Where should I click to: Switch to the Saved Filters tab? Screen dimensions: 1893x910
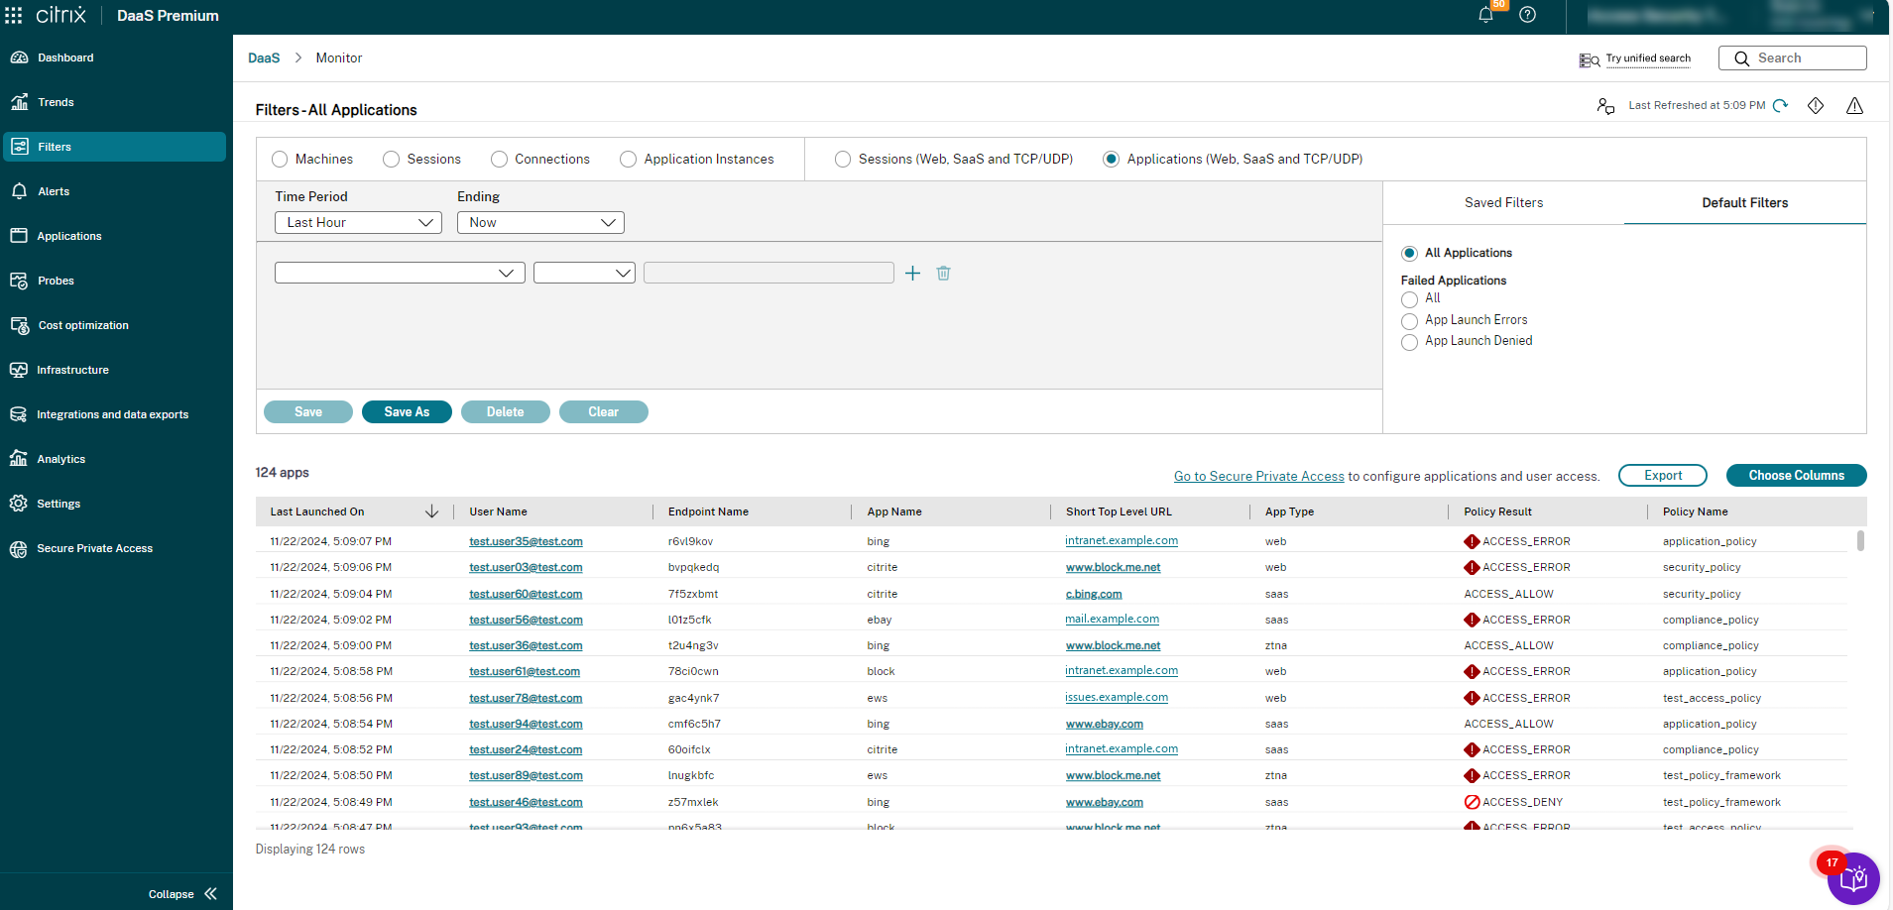1503,202
